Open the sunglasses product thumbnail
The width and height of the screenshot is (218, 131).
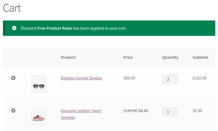coord(39,84)
